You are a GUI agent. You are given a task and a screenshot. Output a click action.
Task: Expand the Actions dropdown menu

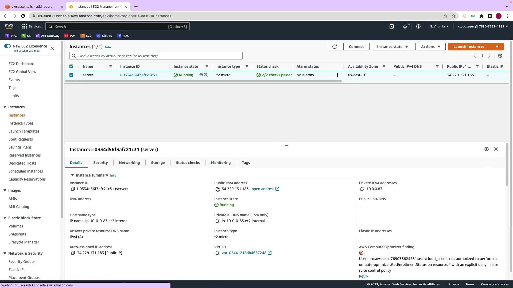[x=430, y=47]
